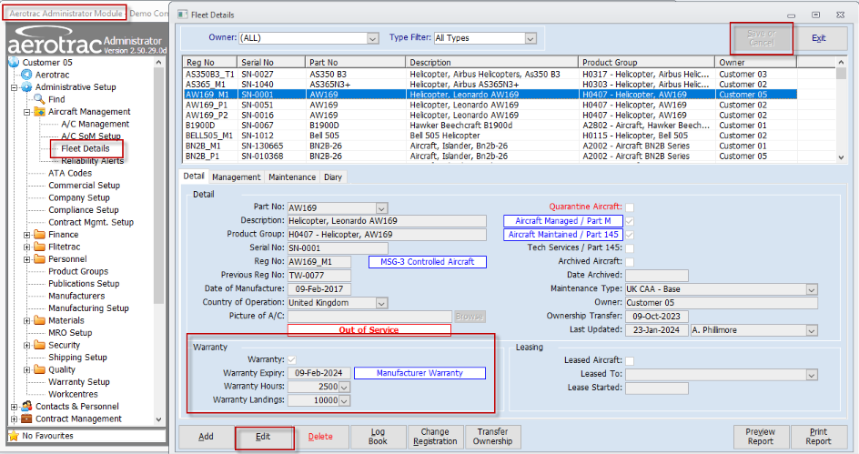Toggle the Quarantine Aircraft checkbox
Image resolution: width=859 pixels, height=454 pixels.
630,207
